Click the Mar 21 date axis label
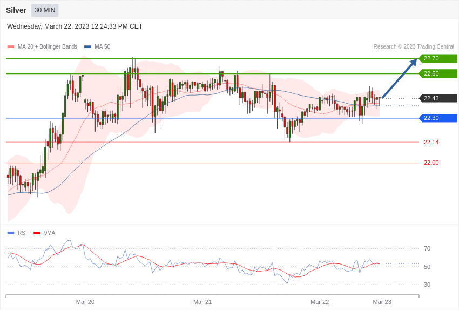This screenshot has height=311, width=459. [x=202, y=302]
